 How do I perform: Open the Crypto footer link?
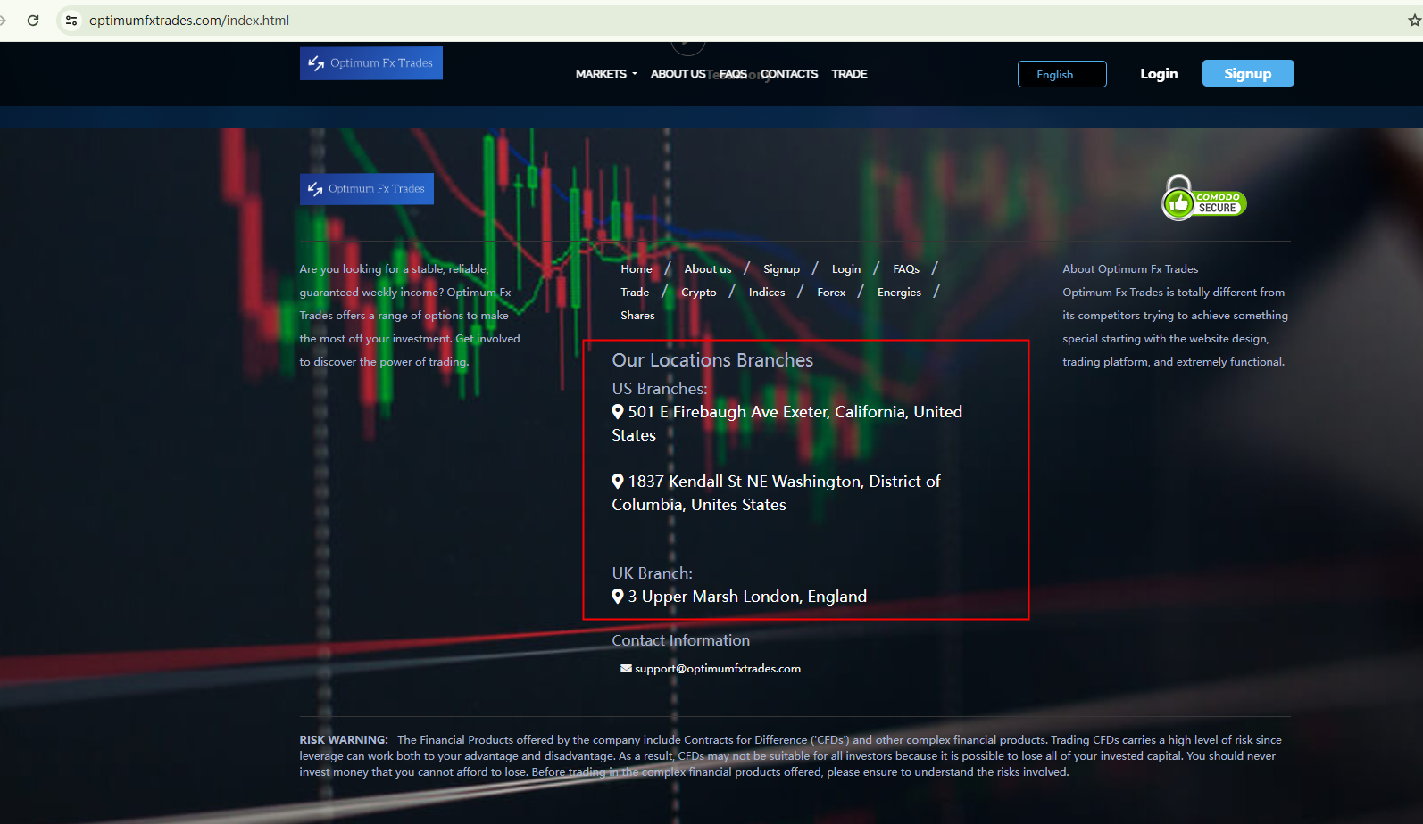[x=699, y=293]
